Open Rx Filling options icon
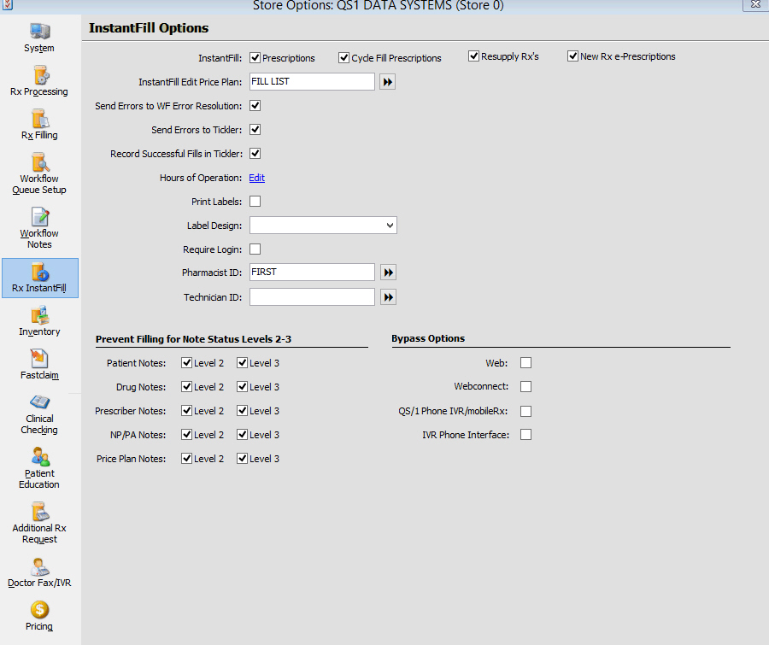769x645 pixels. (x=40, y=119)
